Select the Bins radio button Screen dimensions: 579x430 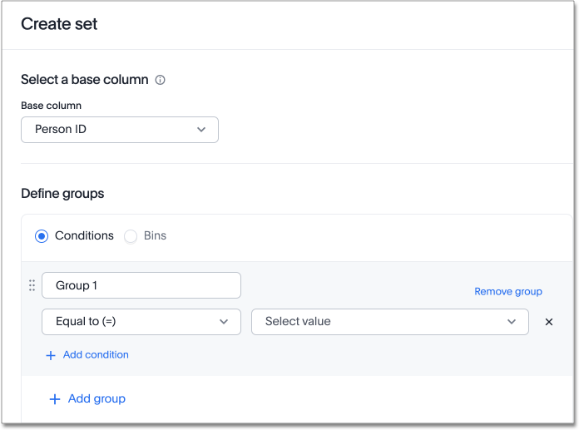(x=131, y=236)
